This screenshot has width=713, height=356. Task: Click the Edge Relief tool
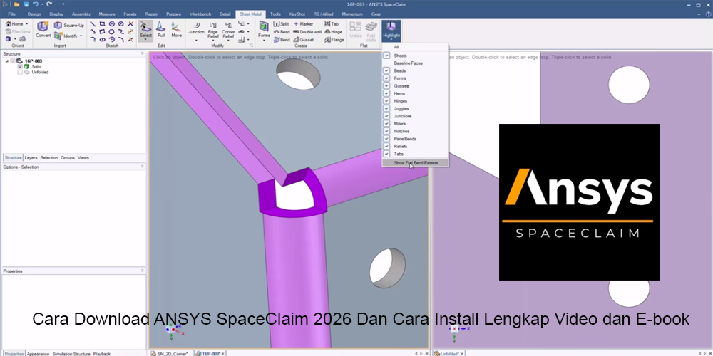pyautogui.click(x=212, y=30)
